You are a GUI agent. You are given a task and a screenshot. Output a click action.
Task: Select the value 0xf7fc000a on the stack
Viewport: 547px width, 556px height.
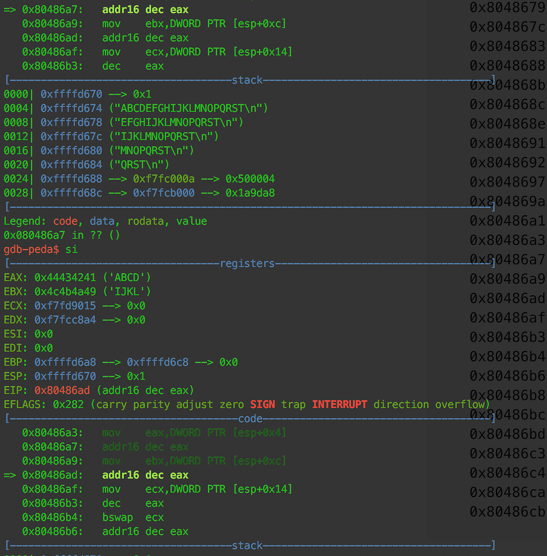point(163,179)
